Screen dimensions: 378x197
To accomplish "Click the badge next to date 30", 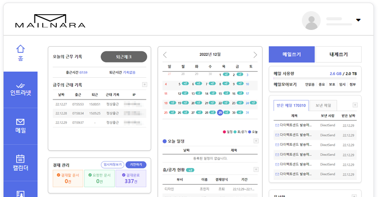I will (x=240, y=112).
